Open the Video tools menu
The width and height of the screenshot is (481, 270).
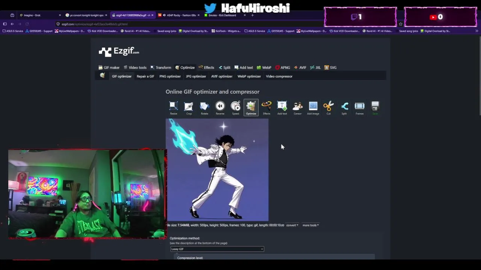(135, 67)
